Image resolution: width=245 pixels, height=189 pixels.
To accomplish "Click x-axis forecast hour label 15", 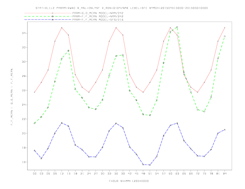I will coord(68,174).
